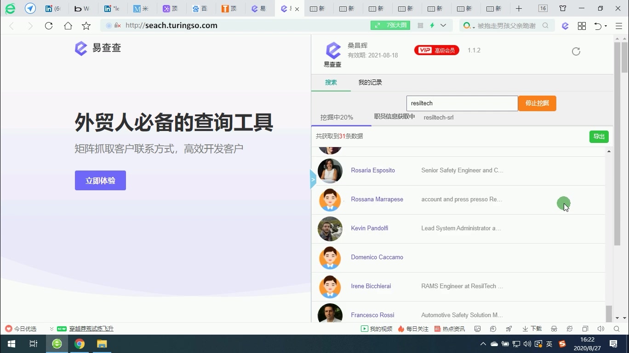Expand search engine dropdown arrow

coord(474,27)
